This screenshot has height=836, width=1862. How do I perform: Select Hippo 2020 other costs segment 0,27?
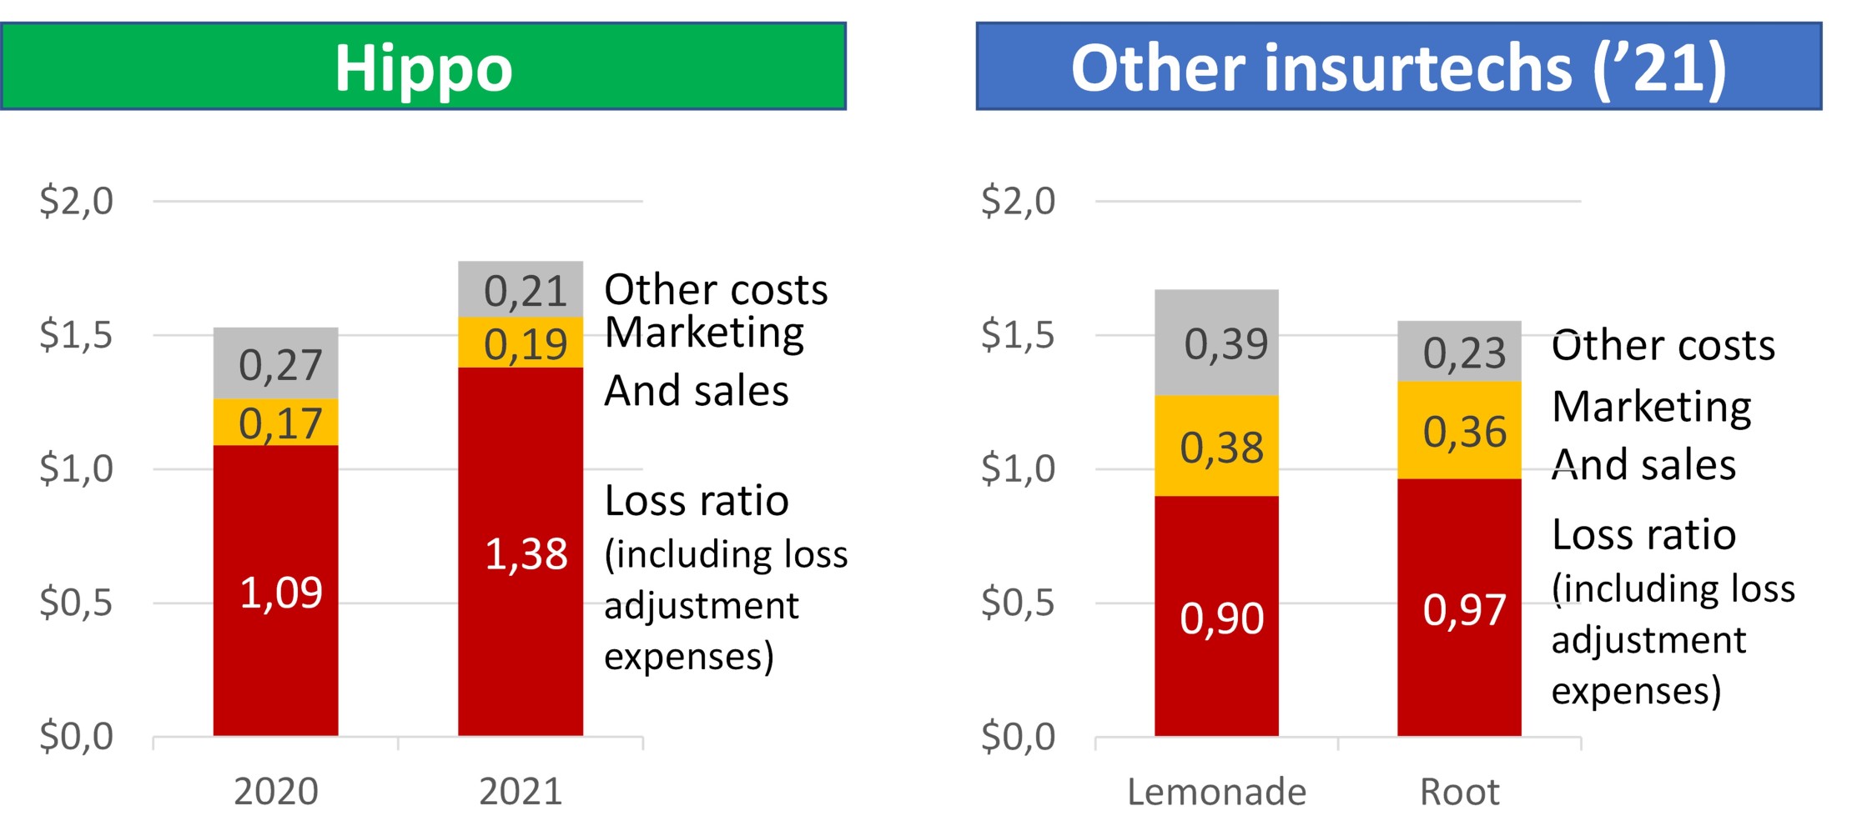(275, 363)
